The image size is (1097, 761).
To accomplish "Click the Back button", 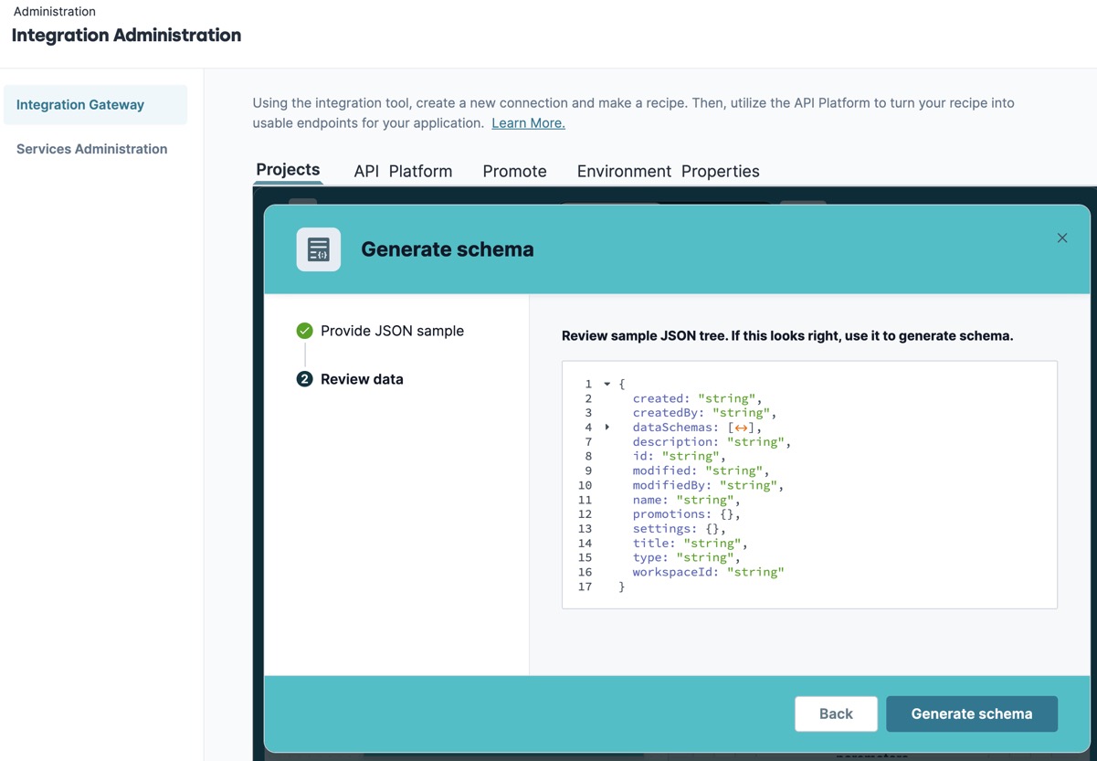I will 836,713.
